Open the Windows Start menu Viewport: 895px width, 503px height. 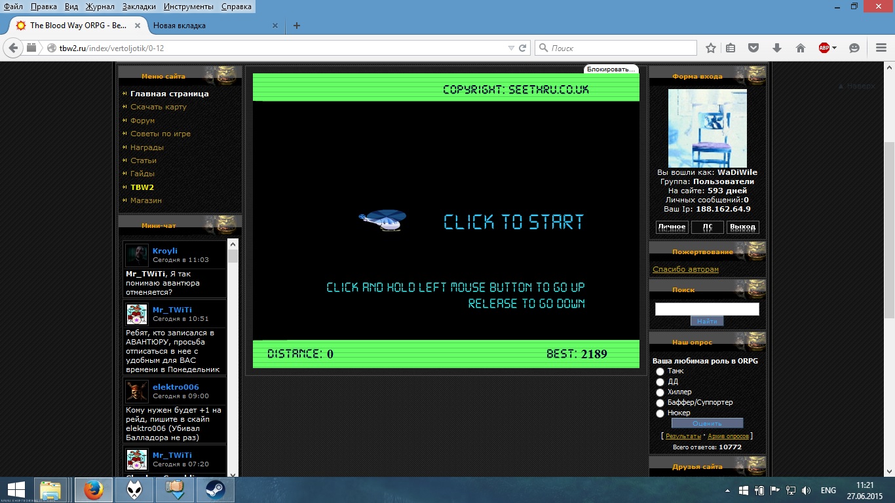pos(16,490)
